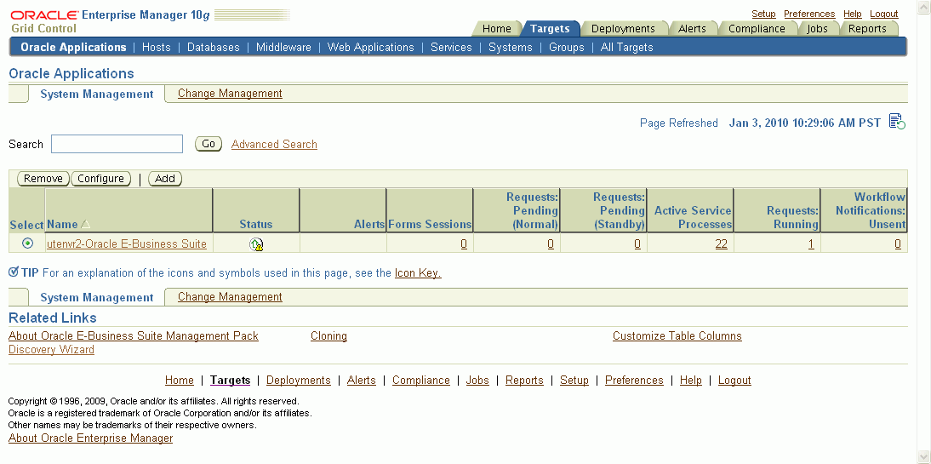The image size is (931, 464).
Task: Click footer Compliance link
Action: (421, 381)
